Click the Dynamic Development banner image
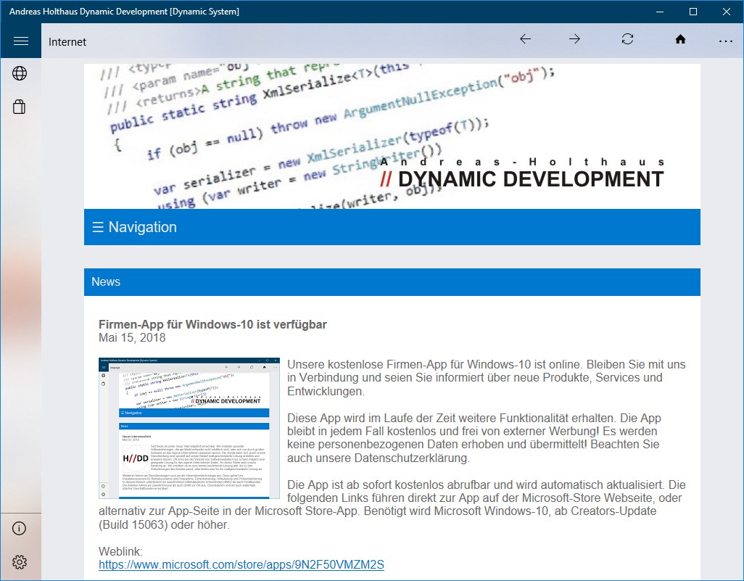This screenshot has width=744, height=581. 392,135
